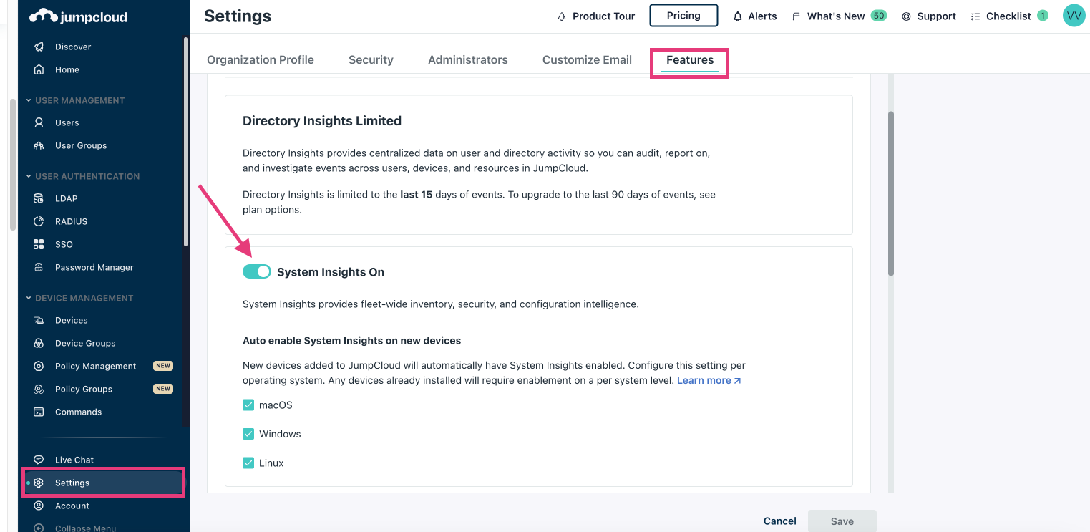Image resolution: width=1090 pixels, height=532 pixels.
Task: Click the Account person-circle icon
Action: coord(39,506)
